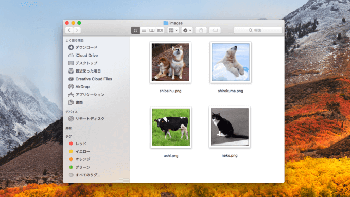Click the applications icon beside アプリケーション
The height and width of the screenshot is (197, 350).
[x=71, y=94]
